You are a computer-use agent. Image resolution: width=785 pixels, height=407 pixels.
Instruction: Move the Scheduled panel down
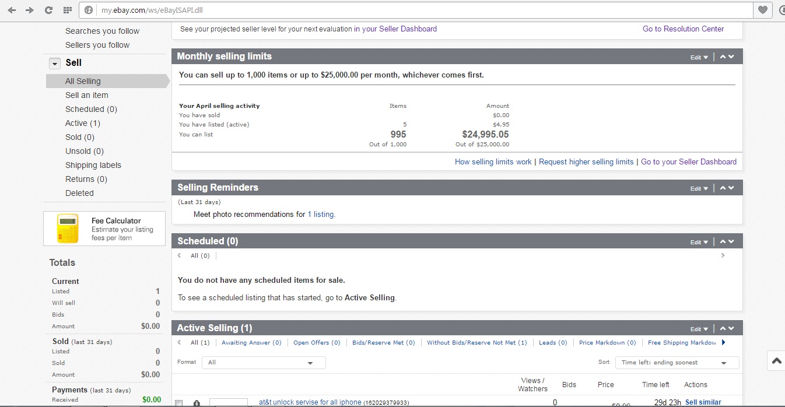pos(731,241)
